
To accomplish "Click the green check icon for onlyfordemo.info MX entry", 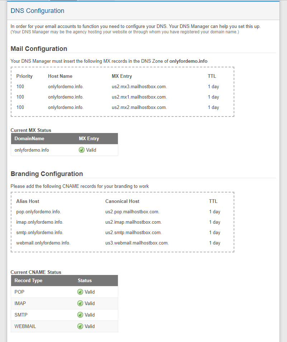I will (x=82, y=150).
